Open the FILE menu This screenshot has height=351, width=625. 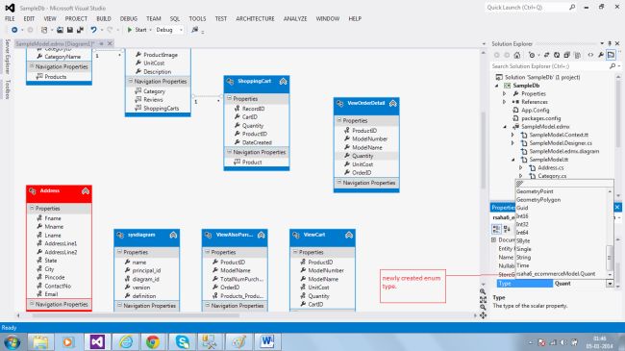[10, 18]
